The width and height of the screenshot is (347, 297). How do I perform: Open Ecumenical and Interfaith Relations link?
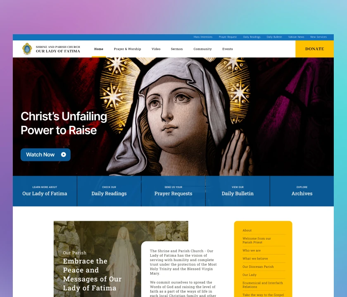pos(263,285)
